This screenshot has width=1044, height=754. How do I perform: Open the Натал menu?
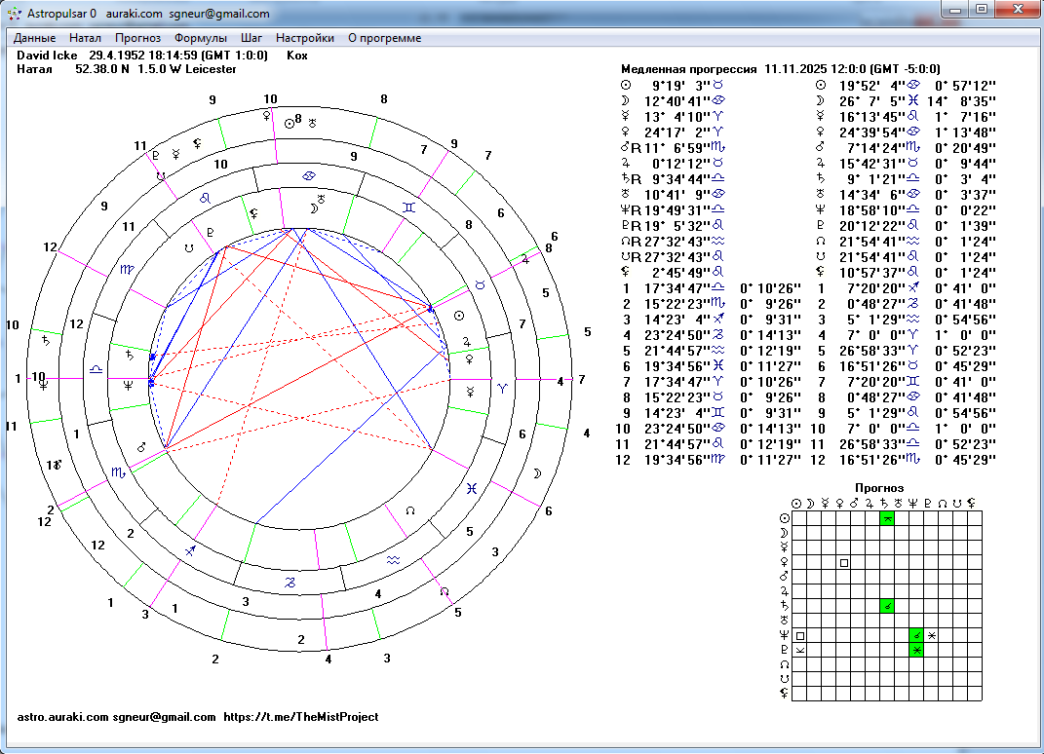86,38
